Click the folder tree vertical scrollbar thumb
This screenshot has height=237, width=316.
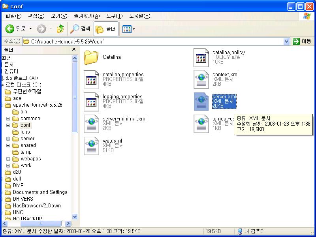coord(75,97)
